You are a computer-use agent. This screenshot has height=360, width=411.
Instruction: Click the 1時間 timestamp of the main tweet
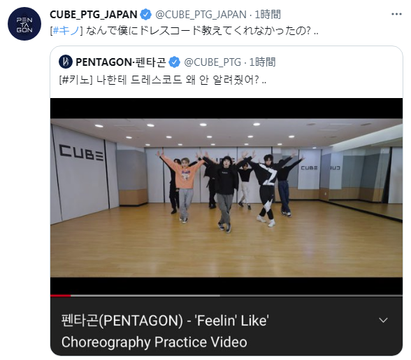[x=268, y=15]
